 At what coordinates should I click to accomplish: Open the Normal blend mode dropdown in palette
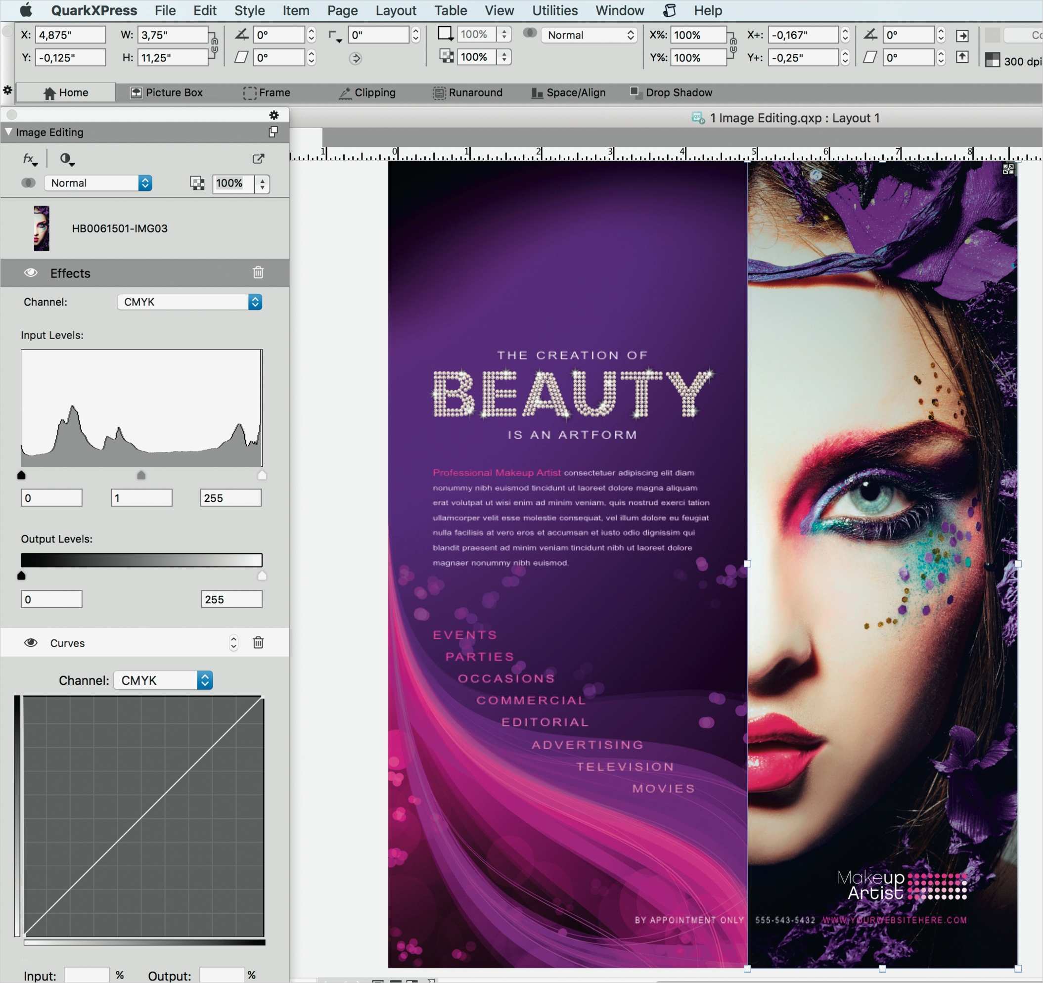click(x=97, y=183)
